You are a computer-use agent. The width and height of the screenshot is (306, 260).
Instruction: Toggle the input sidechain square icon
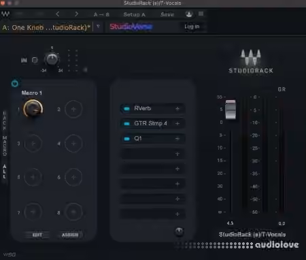coord(35,60)
